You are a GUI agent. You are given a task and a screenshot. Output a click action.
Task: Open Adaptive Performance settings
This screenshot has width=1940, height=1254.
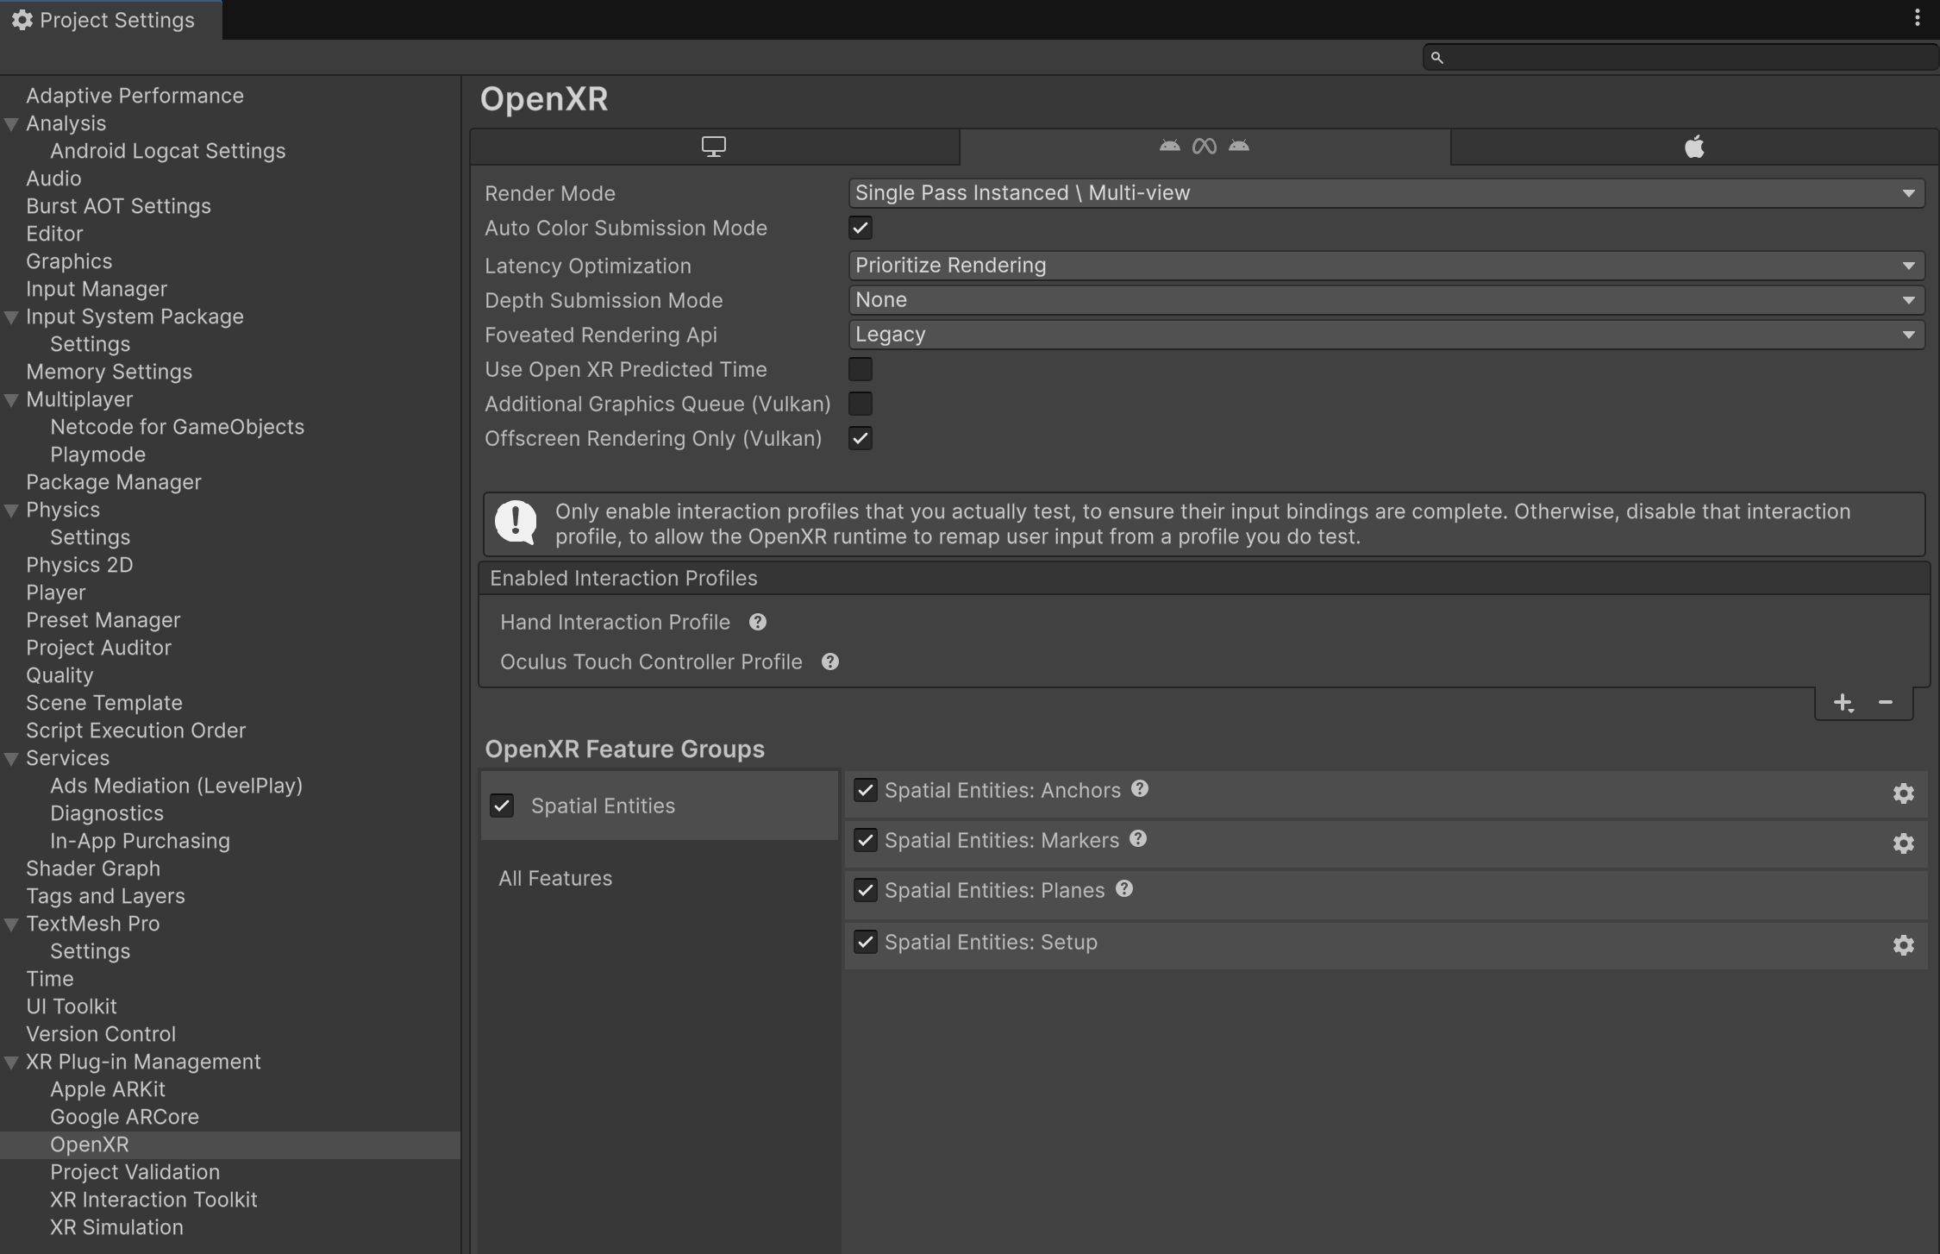(x=135, y=96)
